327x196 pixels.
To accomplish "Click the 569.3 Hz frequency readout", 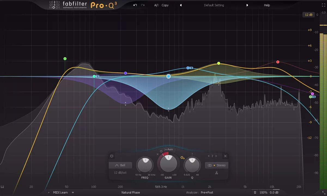I will click(x=161, y=187).
